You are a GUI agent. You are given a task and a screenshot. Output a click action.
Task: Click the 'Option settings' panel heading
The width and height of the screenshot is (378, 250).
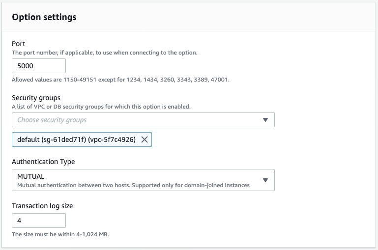tap(44, 17)
